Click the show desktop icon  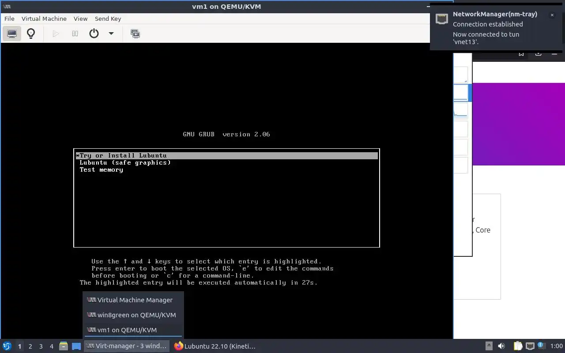point(76,346)
